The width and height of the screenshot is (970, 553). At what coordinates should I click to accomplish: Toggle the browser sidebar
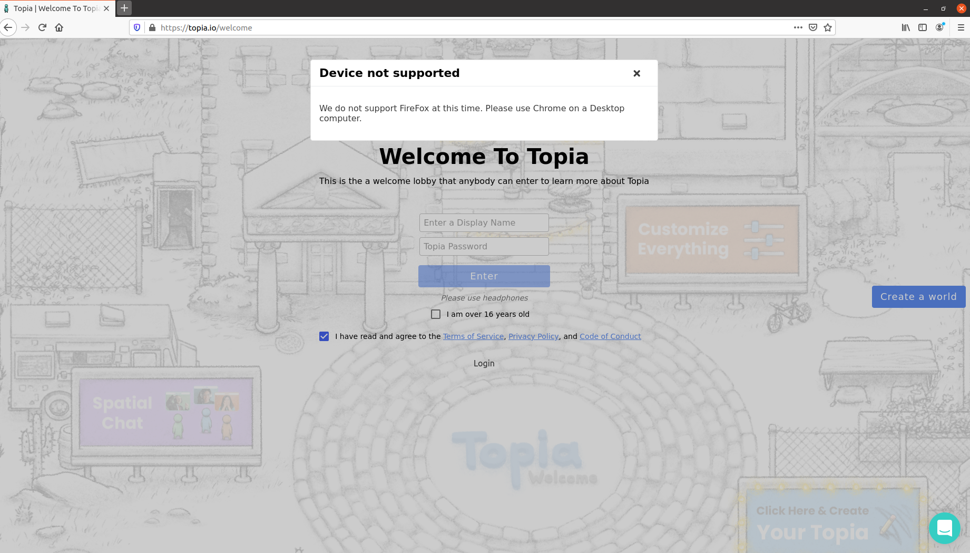922,27
